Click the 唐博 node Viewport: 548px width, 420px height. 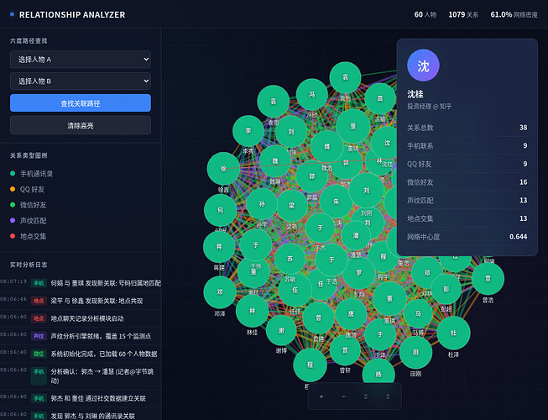[x=351, y=314]
